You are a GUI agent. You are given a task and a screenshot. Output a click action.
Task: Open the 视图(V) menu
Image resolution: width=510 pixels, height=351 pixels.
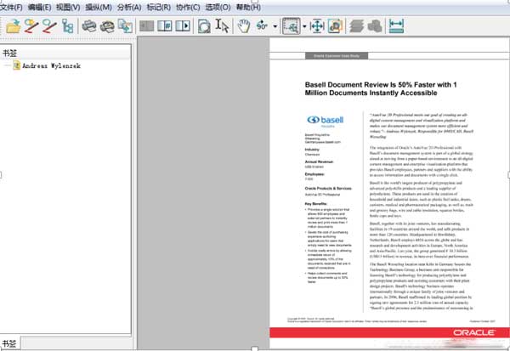68,7
